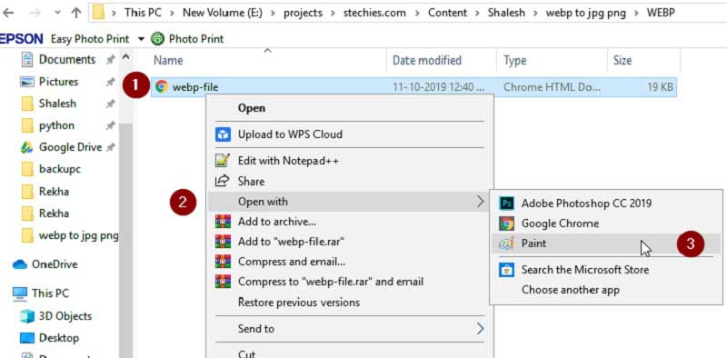Expand the Easy Photo Print dropdown arrow
This screenshot has width=727, height=358.
click(x=141, y=39)
